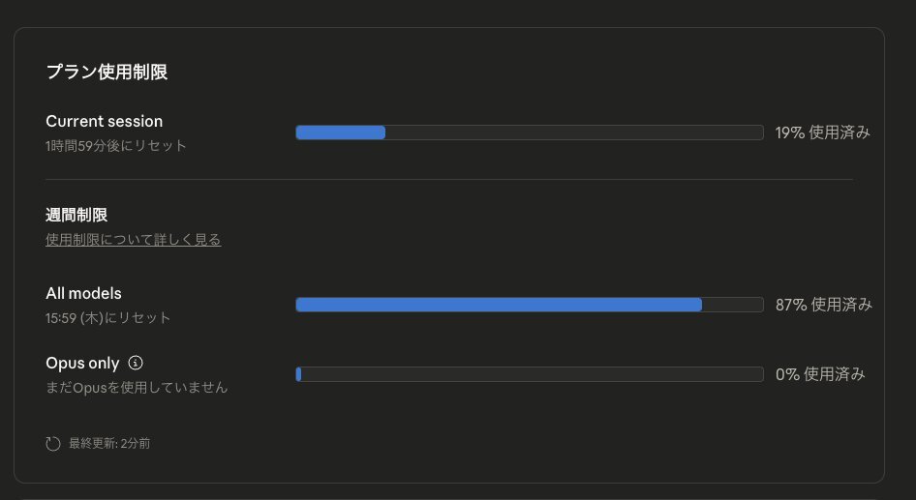Click the All models label
Viewport: 916px width, 500px height.
tap(83, 294)
